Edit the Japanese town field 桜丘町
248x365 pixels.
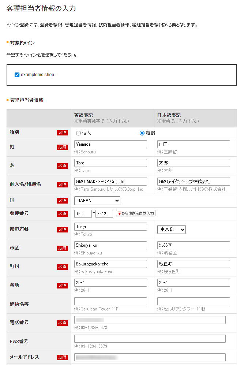coord(193,264)
